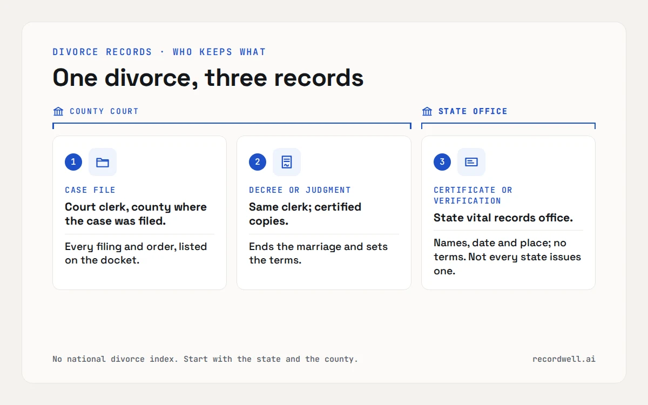
Task: Click the 'Certificate or Verification' label
Action: (473, 195)
